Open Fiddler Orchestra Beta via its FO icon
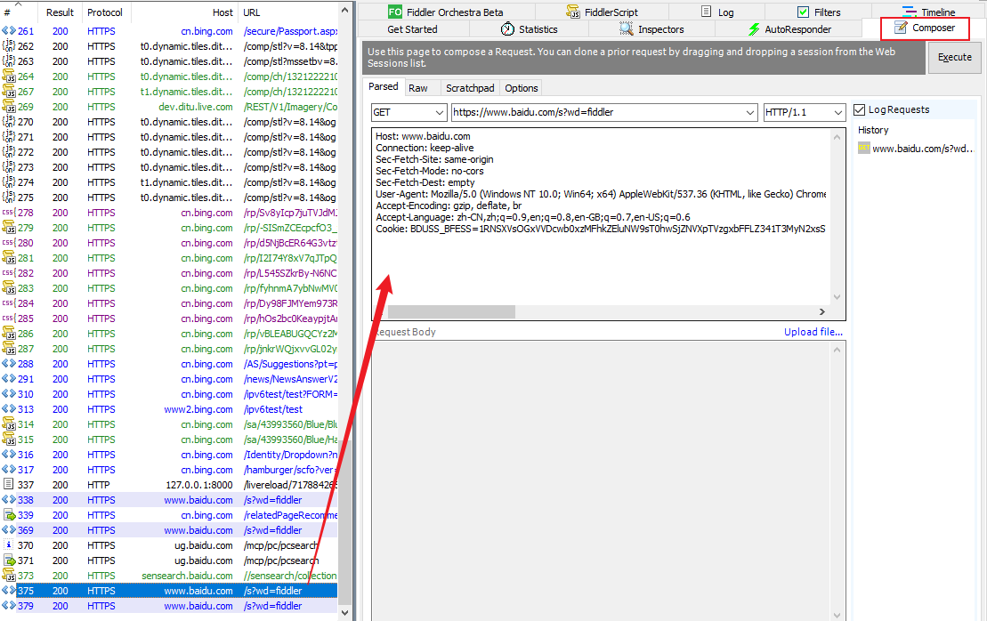This screenshot has height=621, width=987. (394, 12)
